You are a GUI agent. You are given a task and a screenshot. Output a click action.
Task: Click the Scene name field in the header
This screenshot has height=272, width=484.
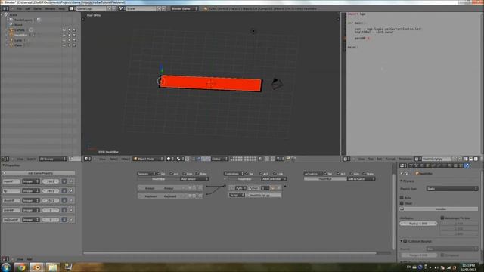coord(141,8)
